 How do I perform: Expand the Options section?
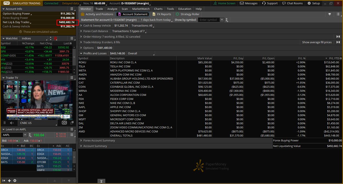click(x=81, y=48)
